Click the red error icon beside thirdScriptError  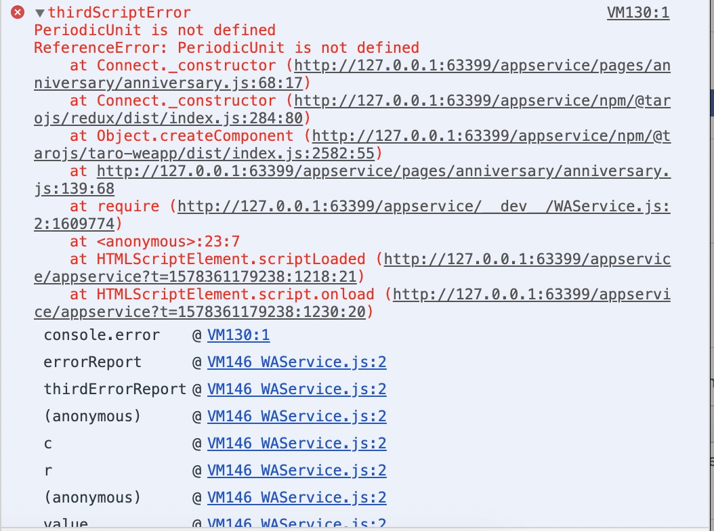[17, 12]
